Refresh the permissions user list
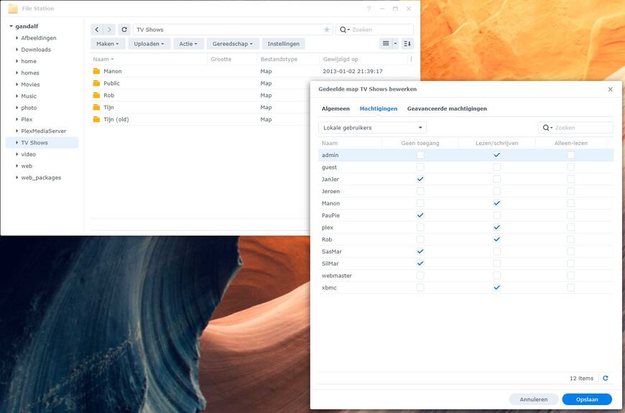This screenshot has height=413, width=625. pyautogui.click(x=606, y=378)
